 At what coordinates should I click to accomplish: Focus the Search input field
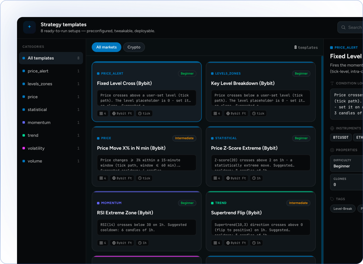[x=350, y=28]
